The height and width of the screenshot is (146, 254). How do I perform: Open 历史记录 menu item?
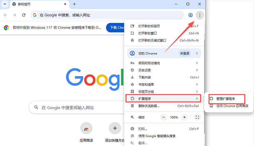(164, 70)
